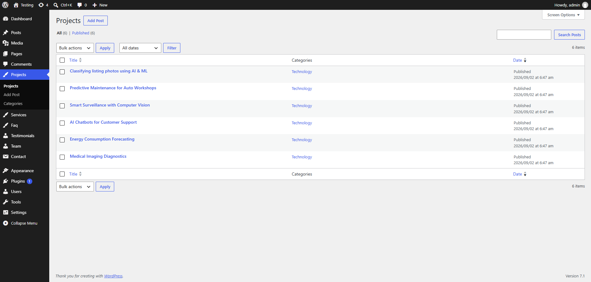Click the Testing site home icon
The width and height of the screenshot is (591, 282).
[16, 5]
